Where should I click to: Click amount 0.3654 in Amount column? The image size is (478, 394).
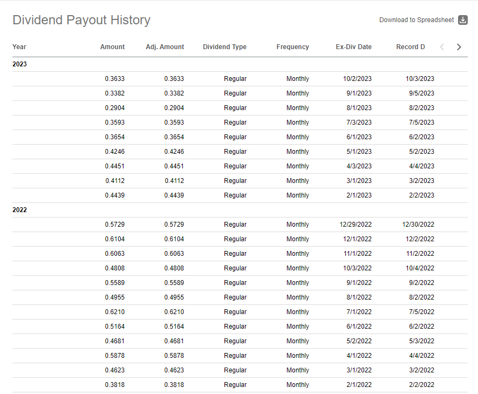tap(114, 137)
